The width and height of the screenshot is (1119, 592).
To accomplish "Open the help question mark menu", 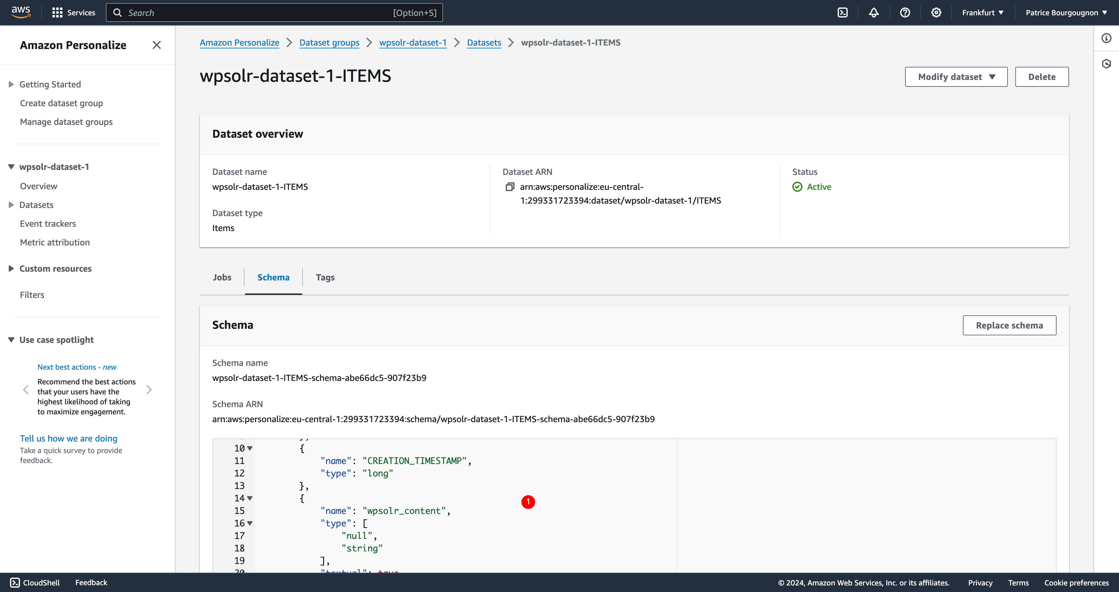I will click(905, 12).
